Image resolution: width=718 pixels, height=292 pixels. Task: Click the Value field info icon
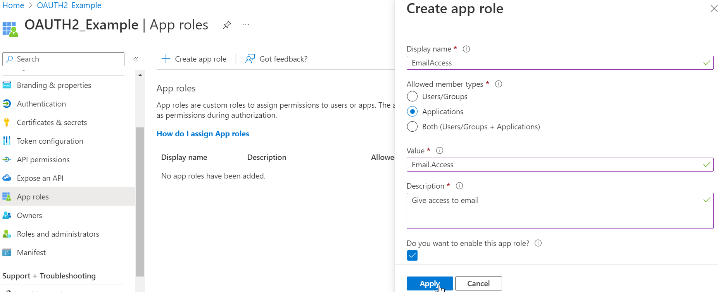pos(440,151)
